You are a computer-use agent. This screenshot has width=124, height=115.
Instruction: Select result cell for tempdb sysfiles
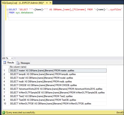pyautogui.click(x=58, y=74)
